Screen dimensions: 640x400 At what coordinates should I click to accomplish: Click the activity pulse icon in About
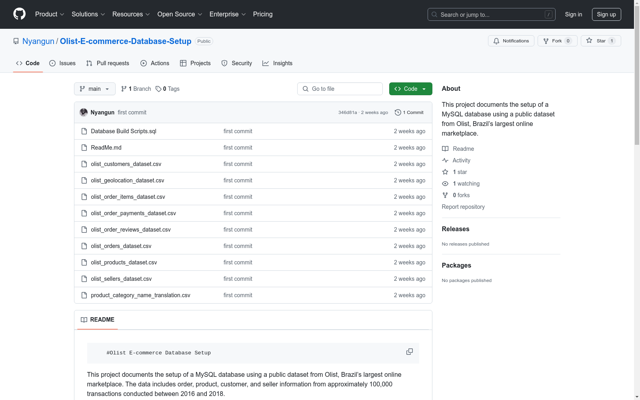(445, 160)
